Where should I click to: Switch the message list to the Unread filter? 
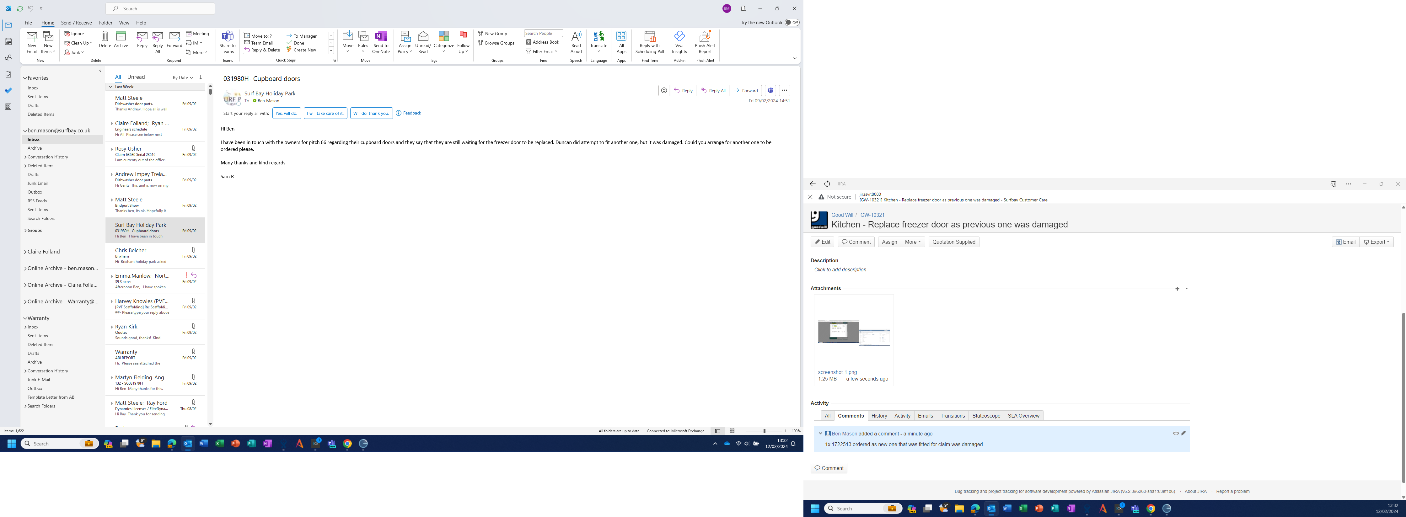tap(136, 77)
